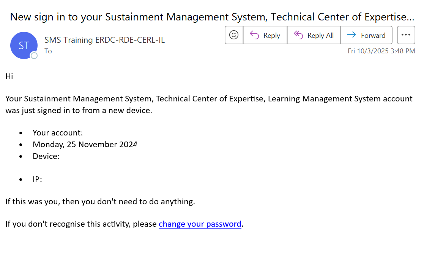Viewport: 424px width, 266px height.
Task: Click the Device bullet label
Action: coord(46,156)
